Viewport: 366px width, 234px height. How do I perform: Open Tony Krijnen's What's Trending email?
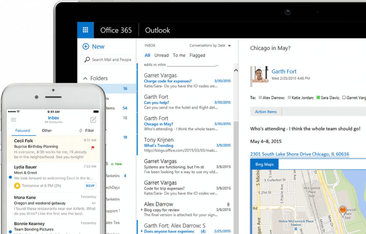pos(185,145)
